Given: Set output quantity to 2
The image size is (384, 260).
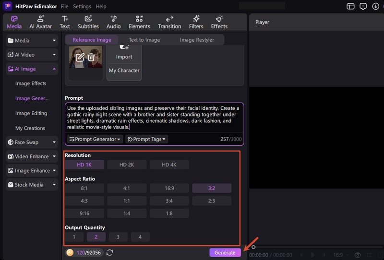Looking at the screenshot, I should (x=96, y=237).
